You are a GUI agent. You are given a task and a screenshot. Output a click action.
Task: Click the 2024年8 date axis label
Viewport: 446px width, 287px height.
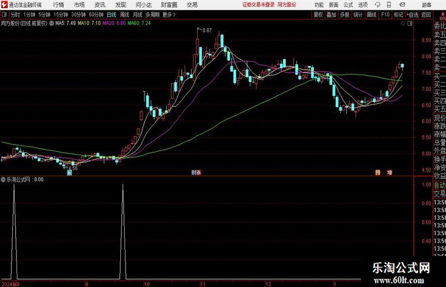tap(10, 284)
